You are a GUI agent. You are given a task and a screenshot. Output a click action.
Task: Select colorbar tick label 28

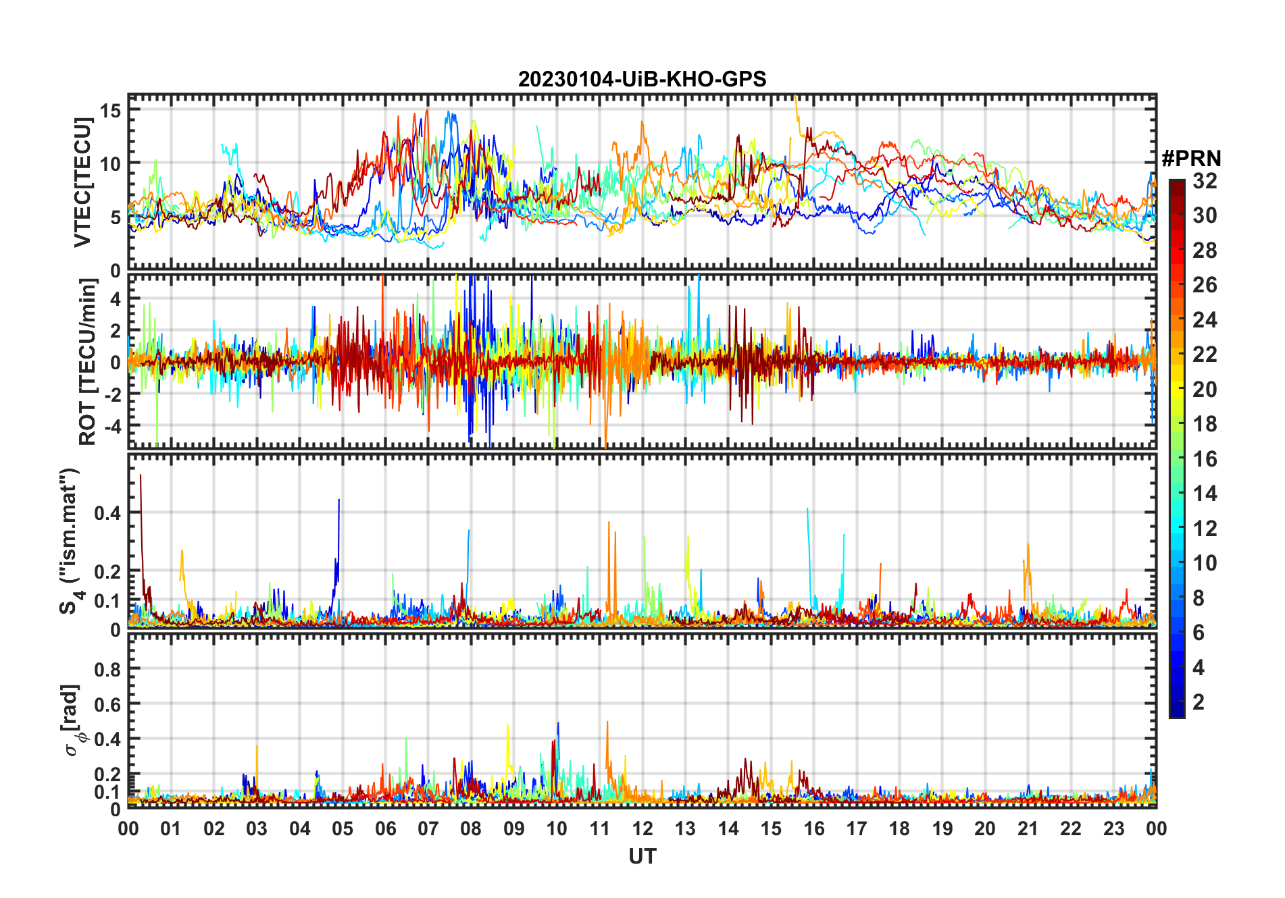point(1205,250)
